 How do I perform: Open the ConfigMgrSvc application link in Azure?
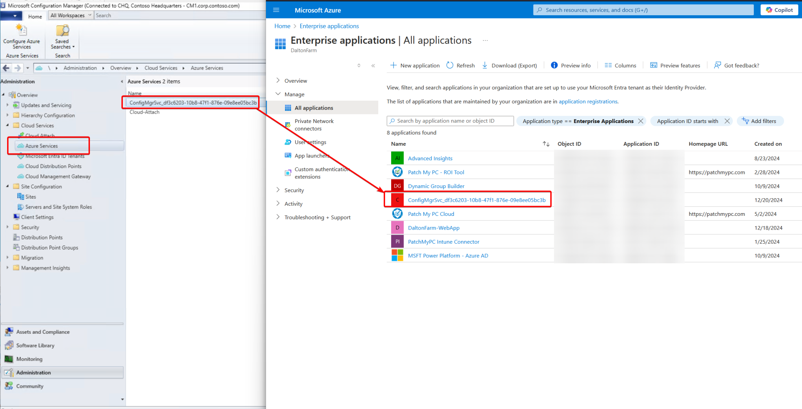tap(476, 200)
